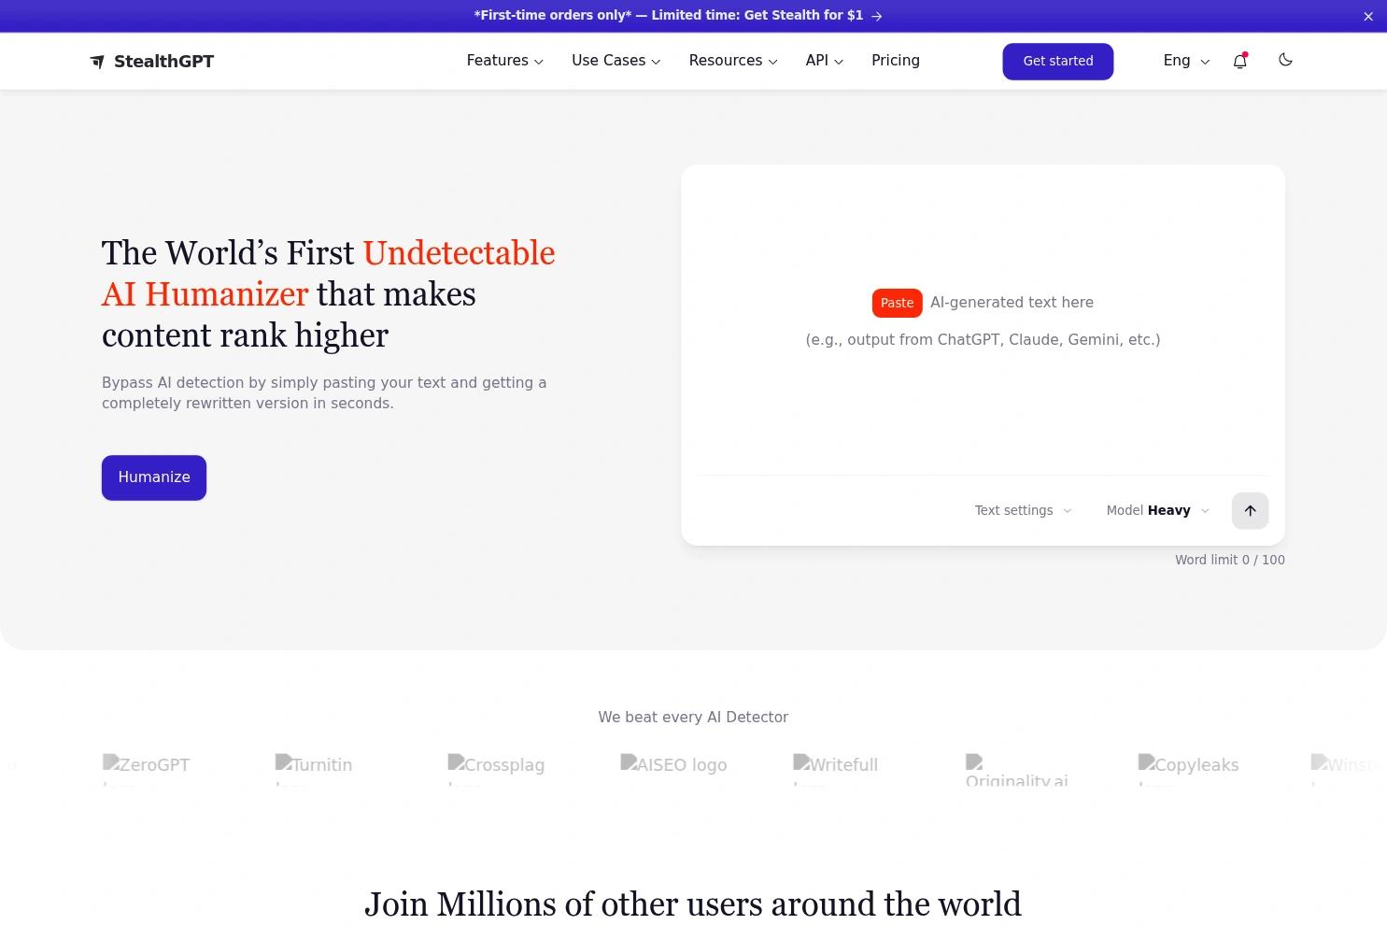The width and height of the screenshot is (1387, 925).
Task: Expand the Features menu
Action: (x=504, y=61)
